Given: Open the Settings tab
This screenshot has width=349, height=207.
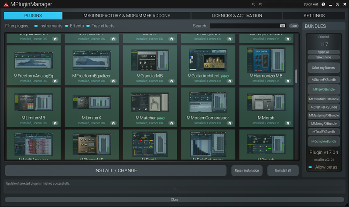Looking at the screenshot, I should tap(314, 16).
